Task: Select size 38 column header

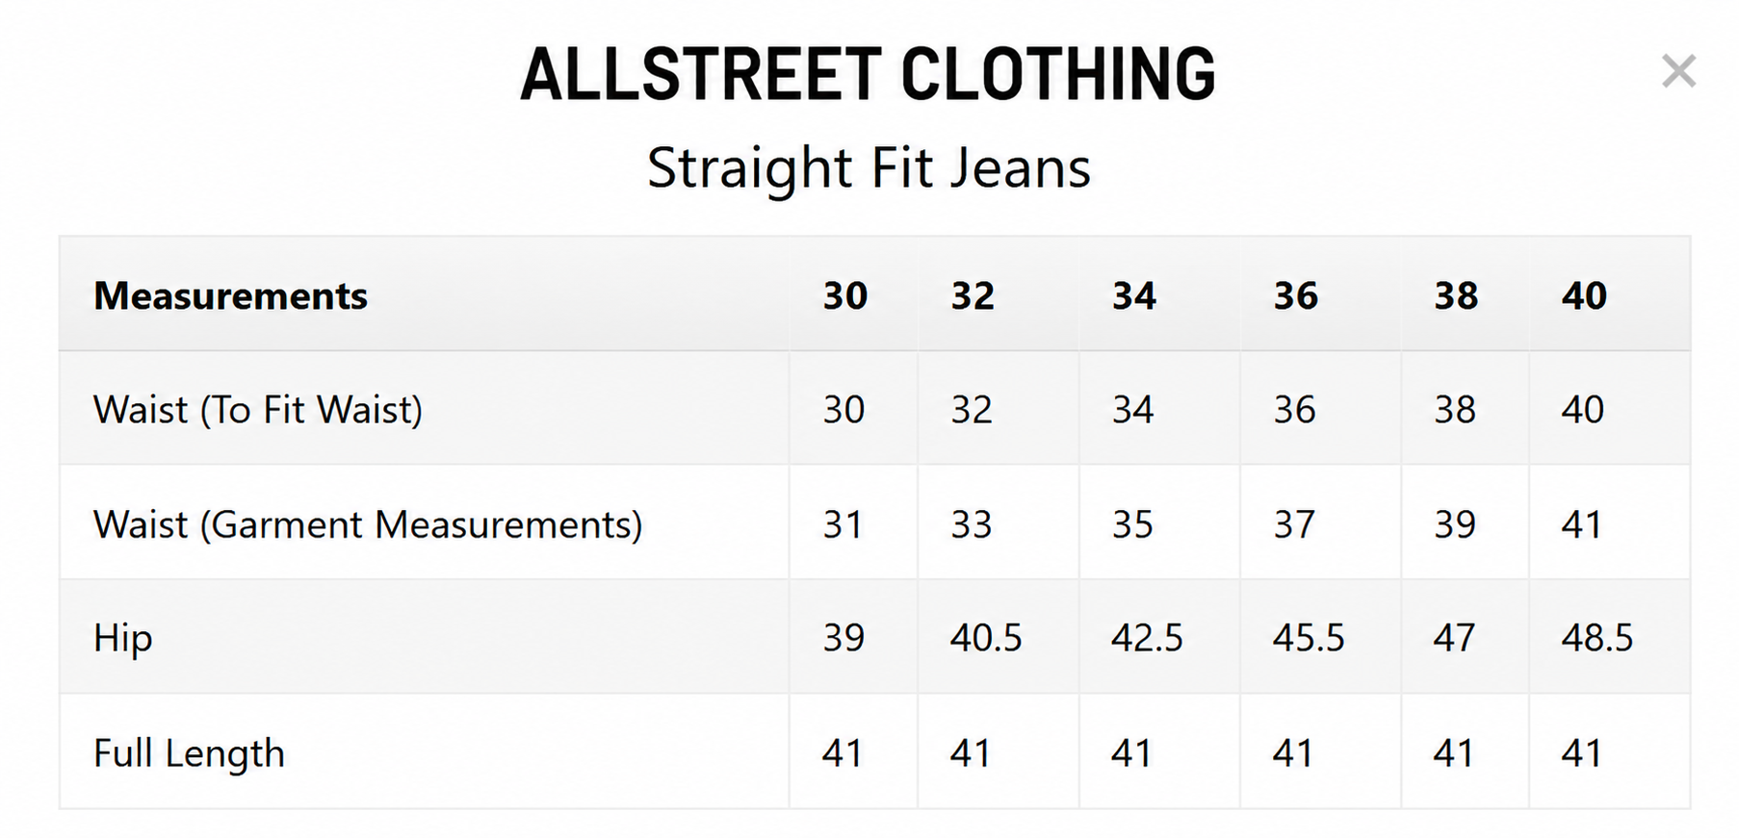Action: click(1456, 295)
